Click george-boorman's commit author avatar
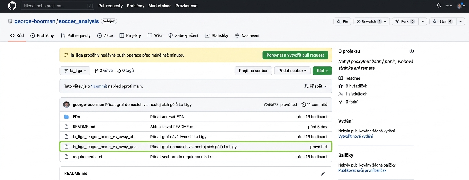Viewport: 469px width, 180px height. [x=66, y=105]
